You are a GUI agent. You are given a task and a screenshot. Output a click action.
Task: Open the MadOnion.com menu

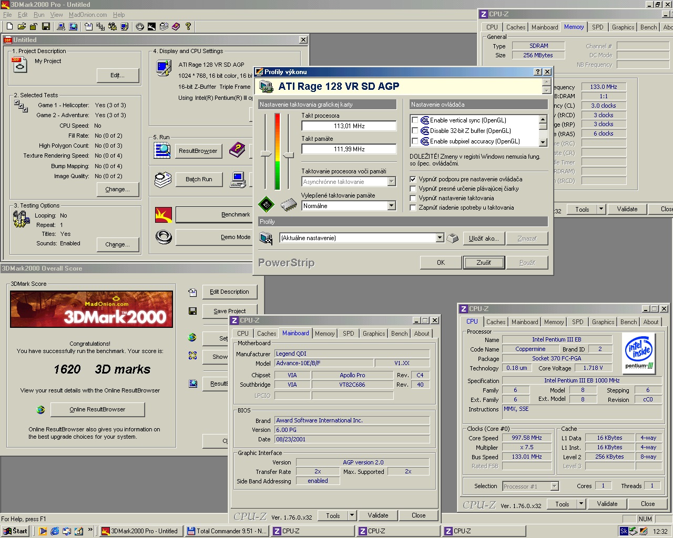point(88,15)
